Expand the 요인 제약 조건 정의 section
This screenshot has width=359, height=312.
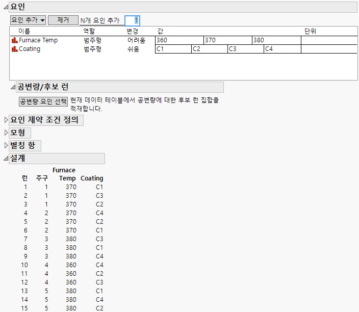6,120
